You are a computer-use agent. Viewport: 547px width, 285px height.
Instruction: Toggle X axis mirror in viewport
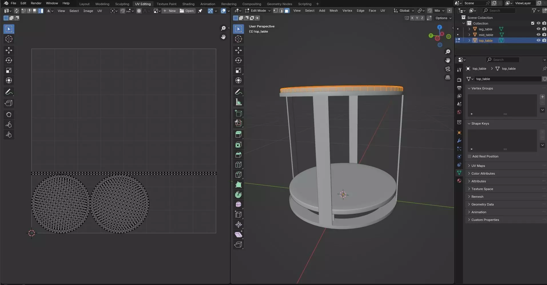pos(412,18)
